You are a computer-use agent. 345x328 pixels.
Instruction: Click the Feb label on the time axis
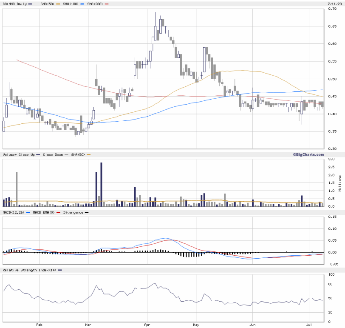(39, 324)
